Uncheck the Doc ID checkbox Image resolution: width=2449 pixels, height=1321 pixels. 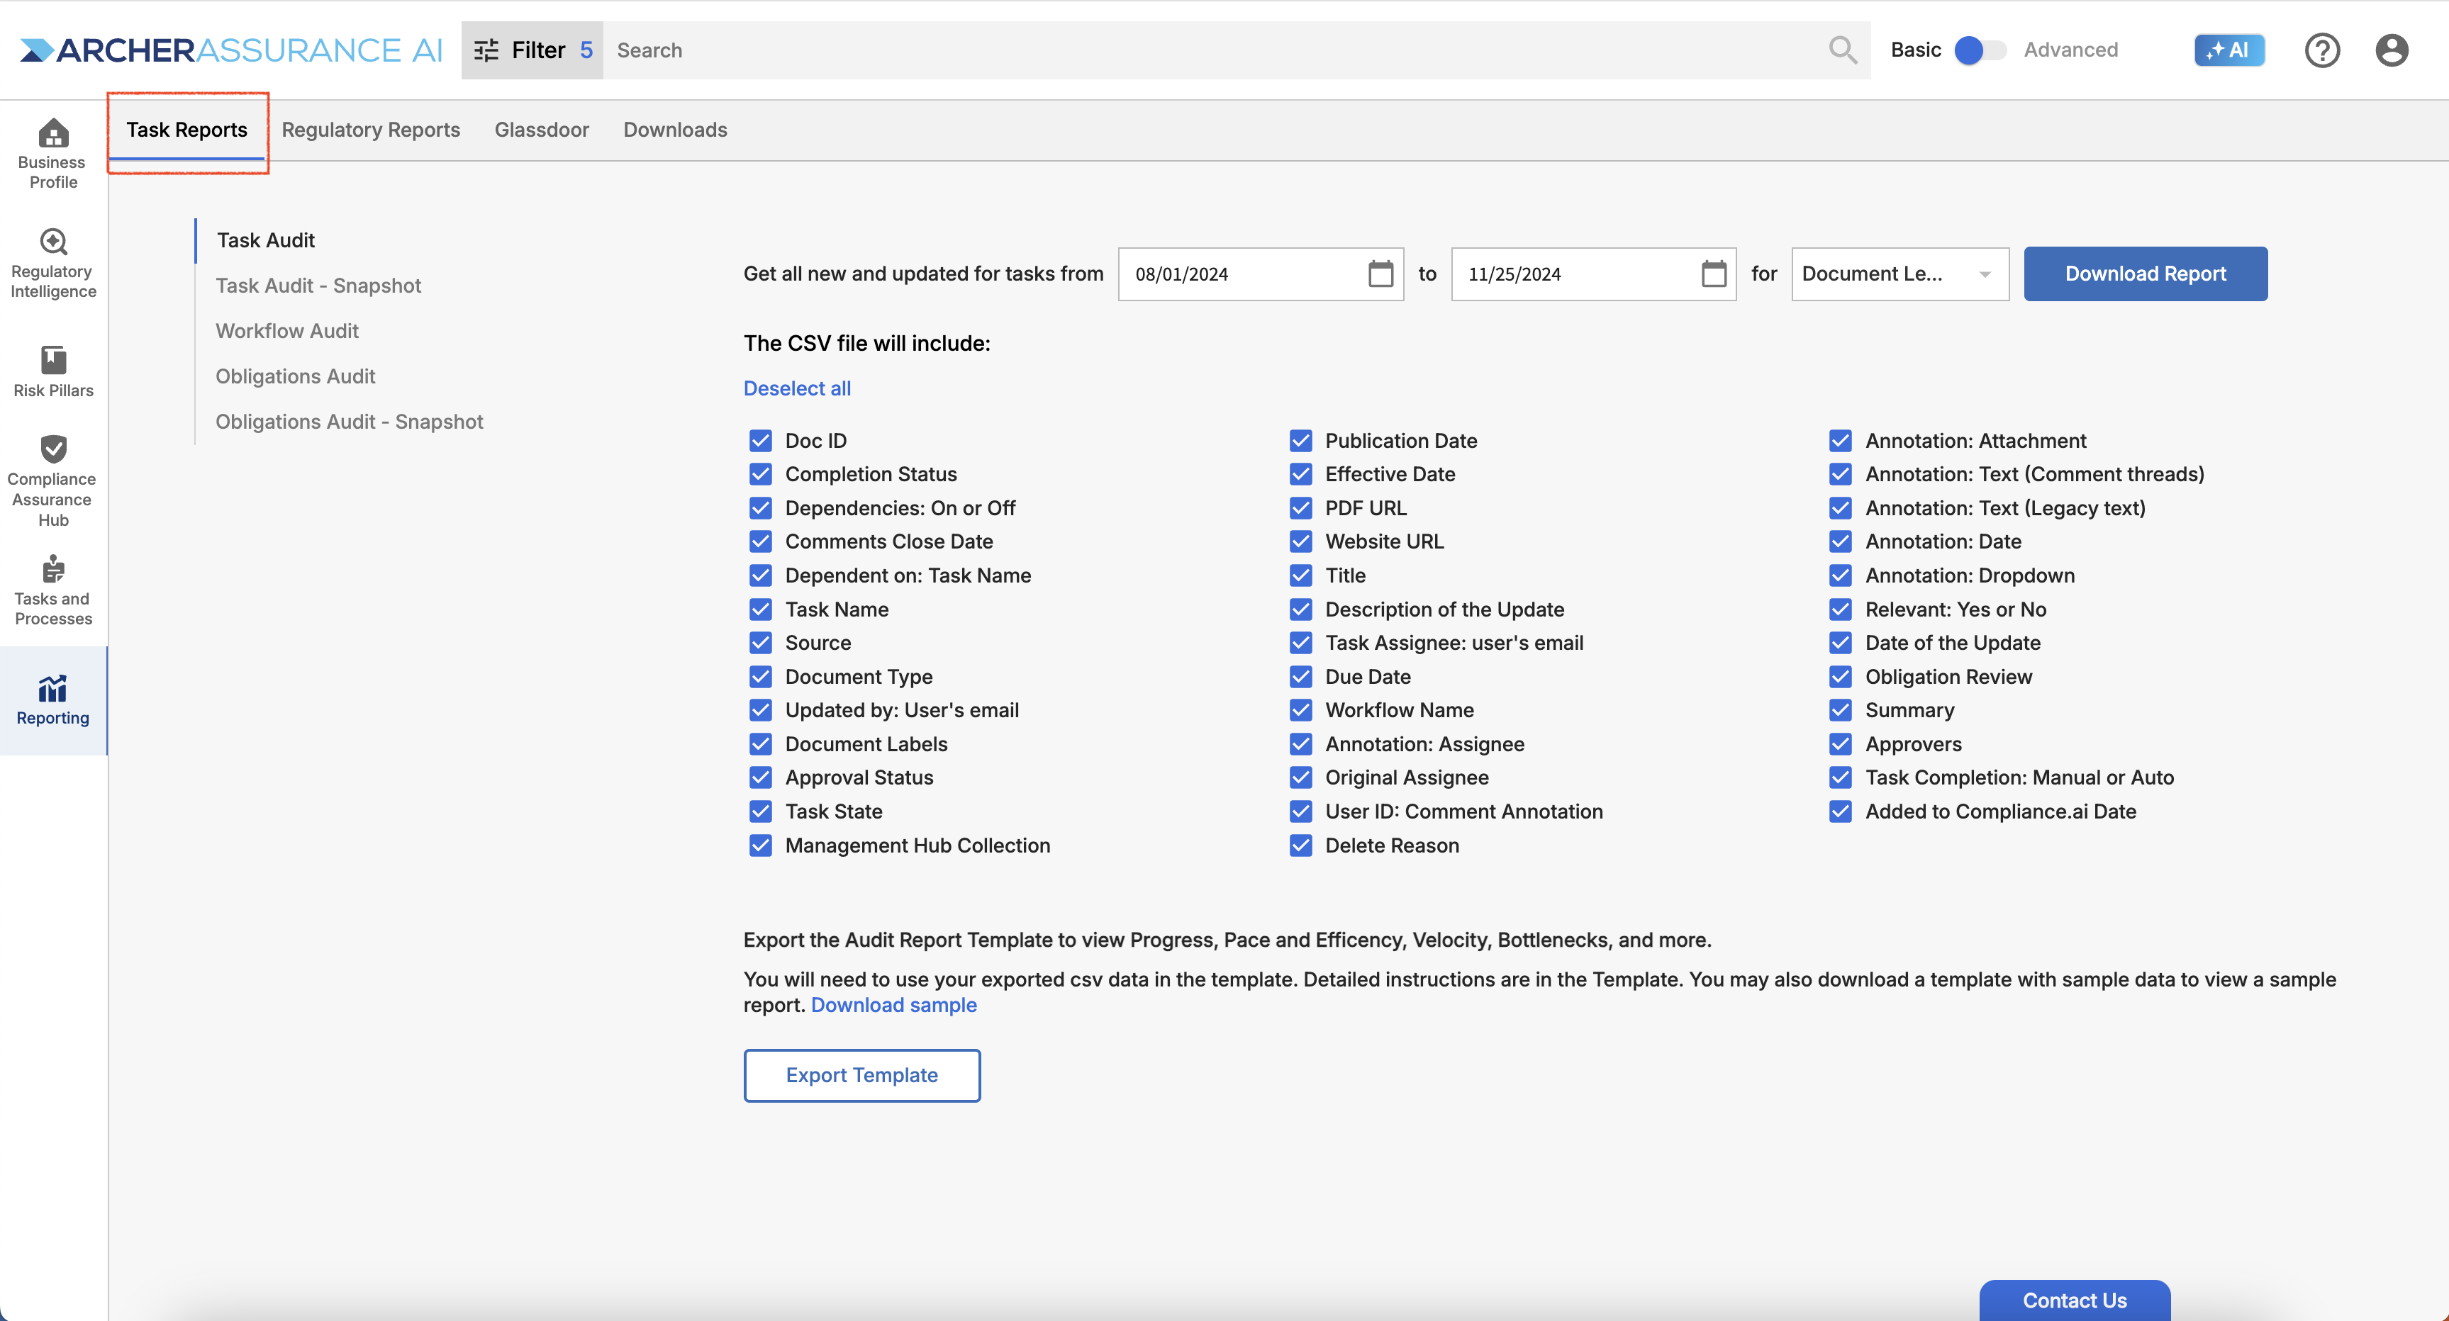click(x=761, y=441)
